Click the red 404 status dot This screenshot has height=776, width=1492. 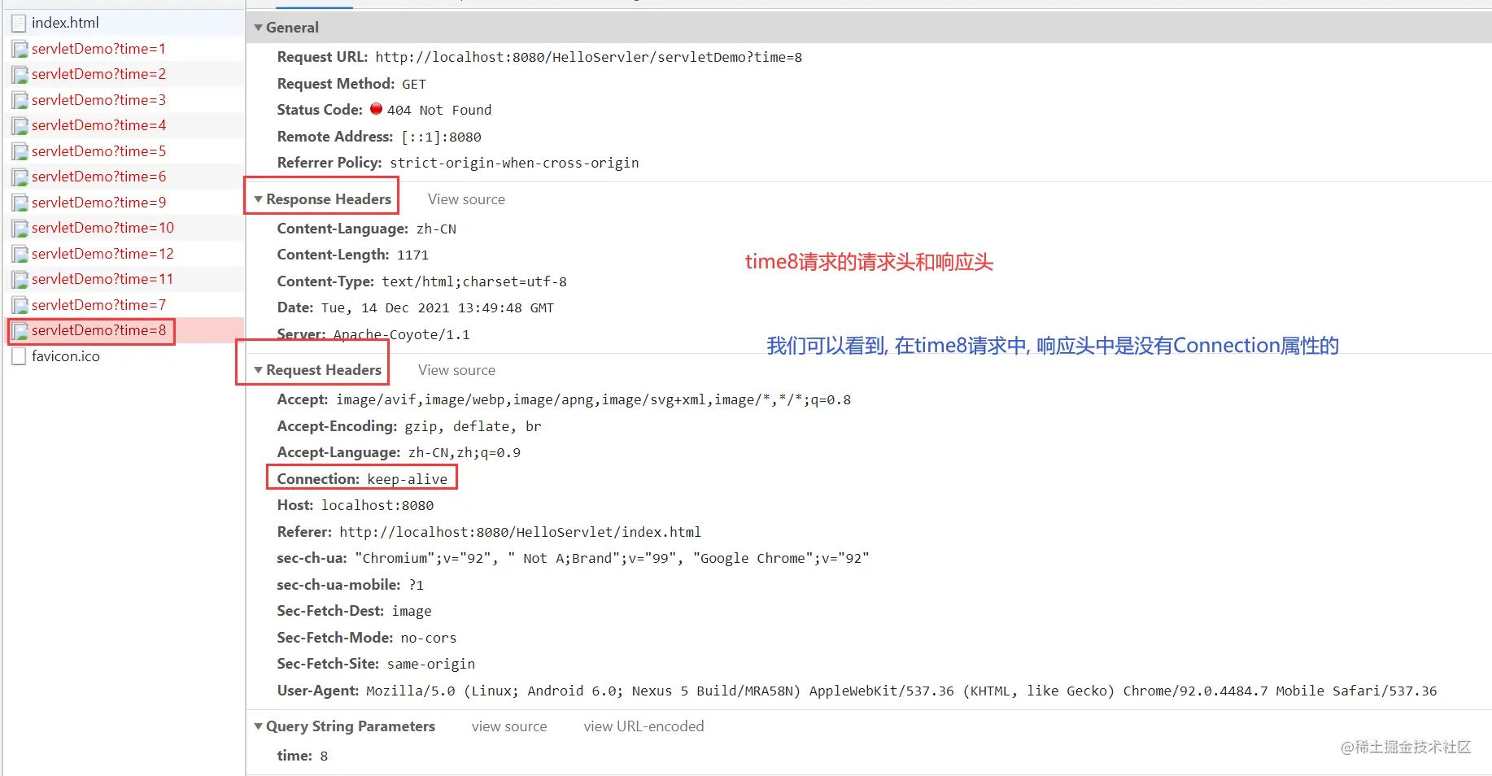(376, 108)
